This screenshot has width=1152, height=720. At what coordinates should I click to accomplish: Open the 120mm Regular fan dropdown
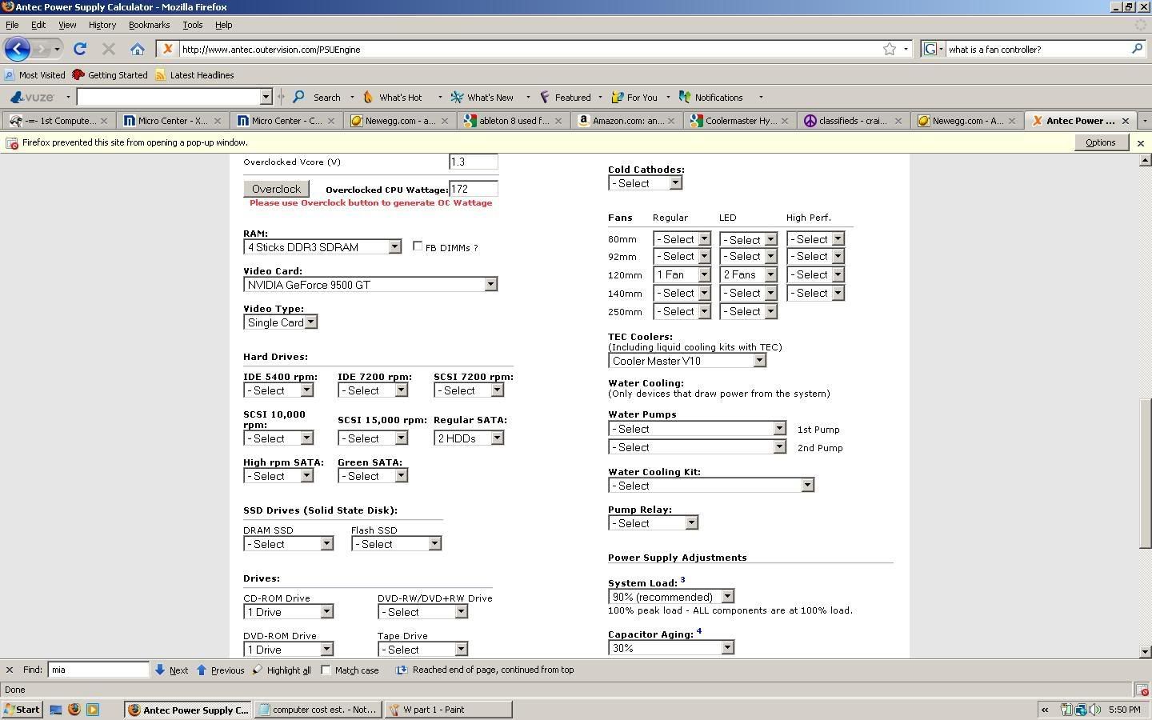tap(682, 274)
